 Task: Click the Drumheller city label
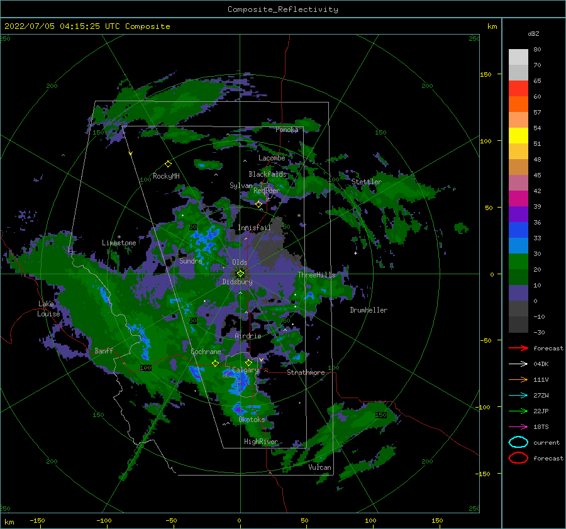369,310
